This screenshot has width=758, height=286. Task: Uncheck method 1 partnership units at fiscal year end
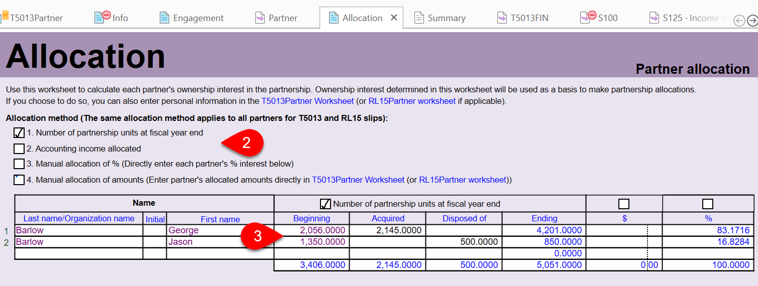[19, 133]
